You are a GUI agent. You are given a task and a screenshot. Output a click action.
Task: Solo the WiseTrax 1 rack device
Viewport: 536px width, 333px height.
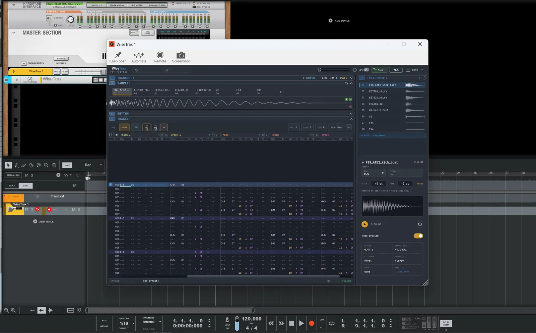pyautogui.click(x=65, y=72)
